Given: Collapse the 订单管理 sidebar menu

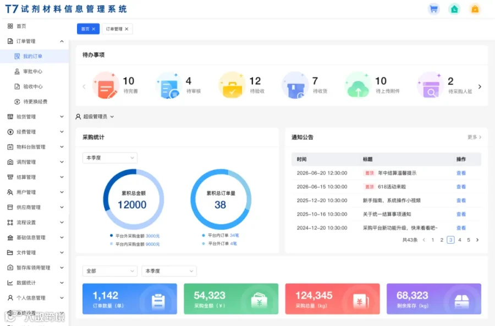Looking at the screenshot, I should [x=62, y=41].
